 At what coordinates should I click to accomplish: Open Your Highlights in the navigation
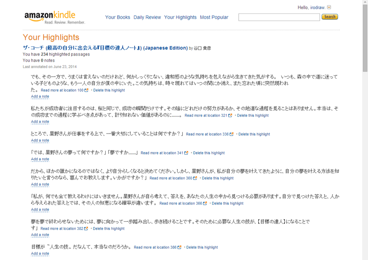tap(180, 17)
